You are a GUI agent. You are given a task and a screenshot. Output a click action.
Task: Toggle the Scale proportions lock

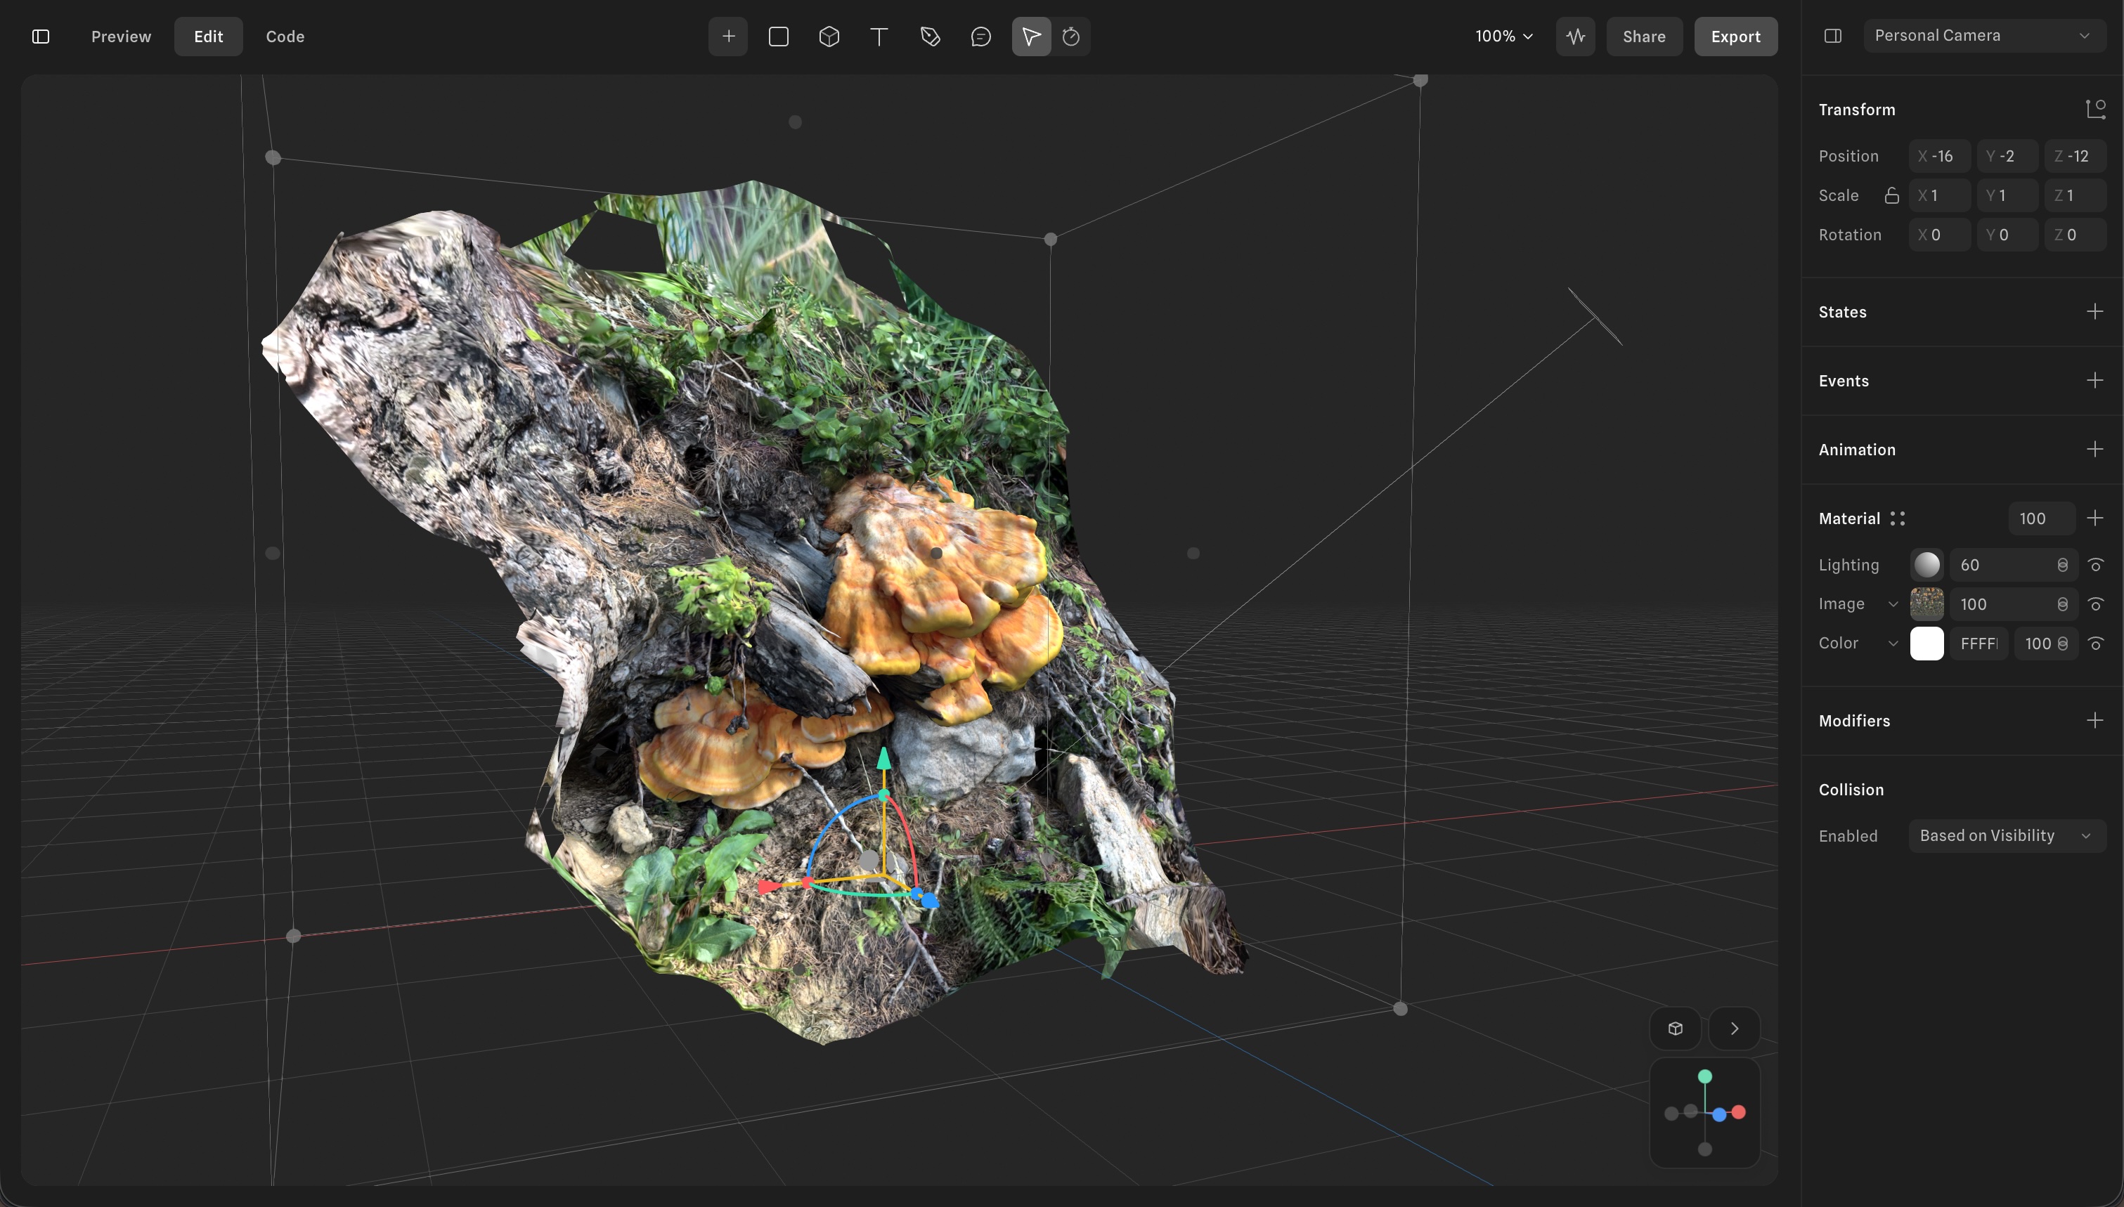click(x=1891, y=195)
